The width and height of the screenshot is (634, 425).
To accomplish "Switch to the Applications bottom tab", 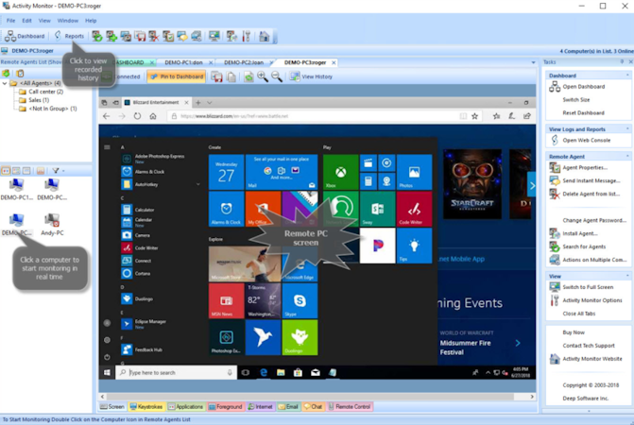I will (x=185, y=407).
